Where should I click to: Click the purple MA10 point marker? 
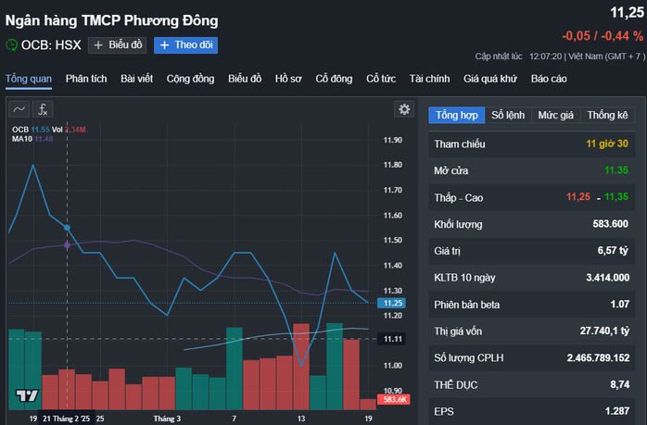click(68, 245)
